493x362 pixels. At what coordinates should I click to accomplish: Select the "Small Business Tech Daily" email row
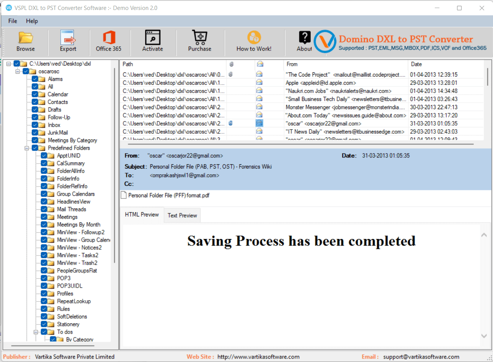(302, 99)
